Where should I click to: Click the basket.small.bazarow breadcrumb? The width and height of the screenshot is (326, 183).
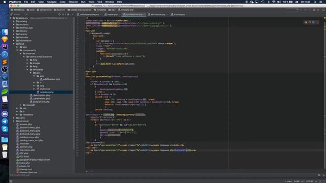click(x=79, y=10)
